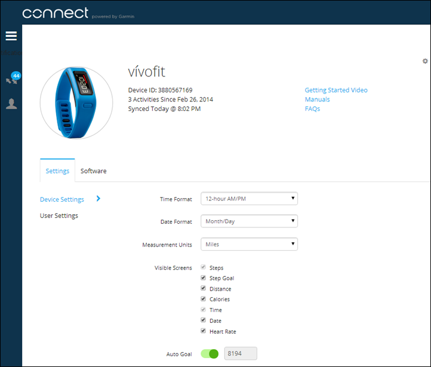Viewport: 431px width, 367px height.
Task: Toggle the Heart Rate checkbox
Action: pyautogui.click(x=204, y=331)
